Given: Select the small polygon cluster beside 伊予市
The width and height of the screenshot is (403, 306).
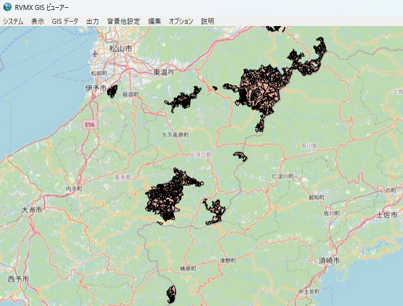Looking at the screenshot, I should pyautogui.click(x=112, y=91).
